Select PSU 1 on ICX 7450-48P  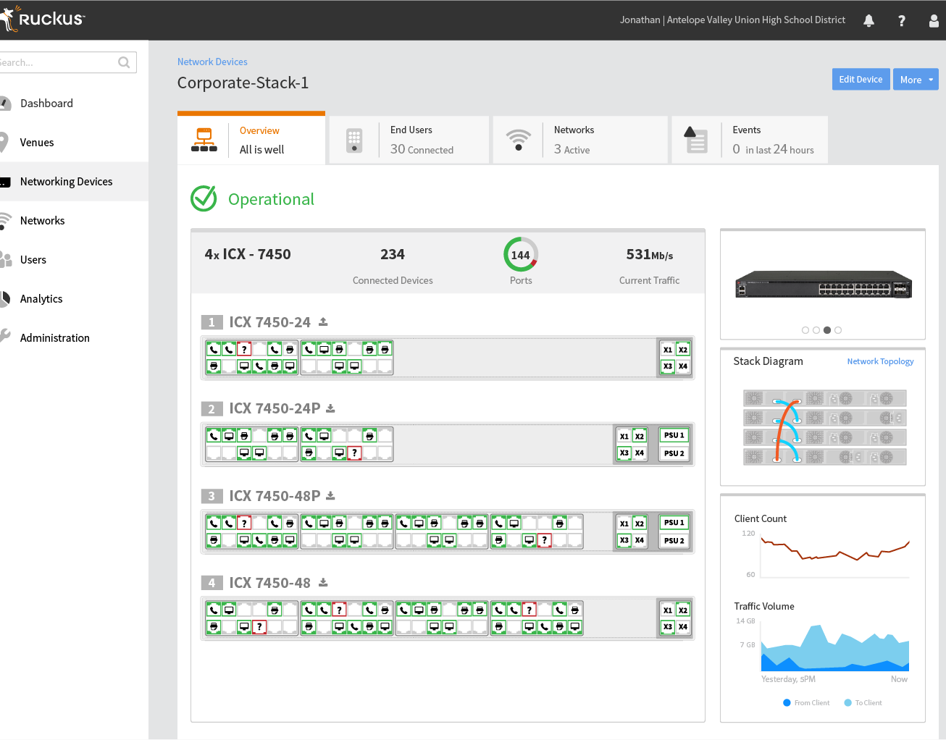click(x=674, y=522)
